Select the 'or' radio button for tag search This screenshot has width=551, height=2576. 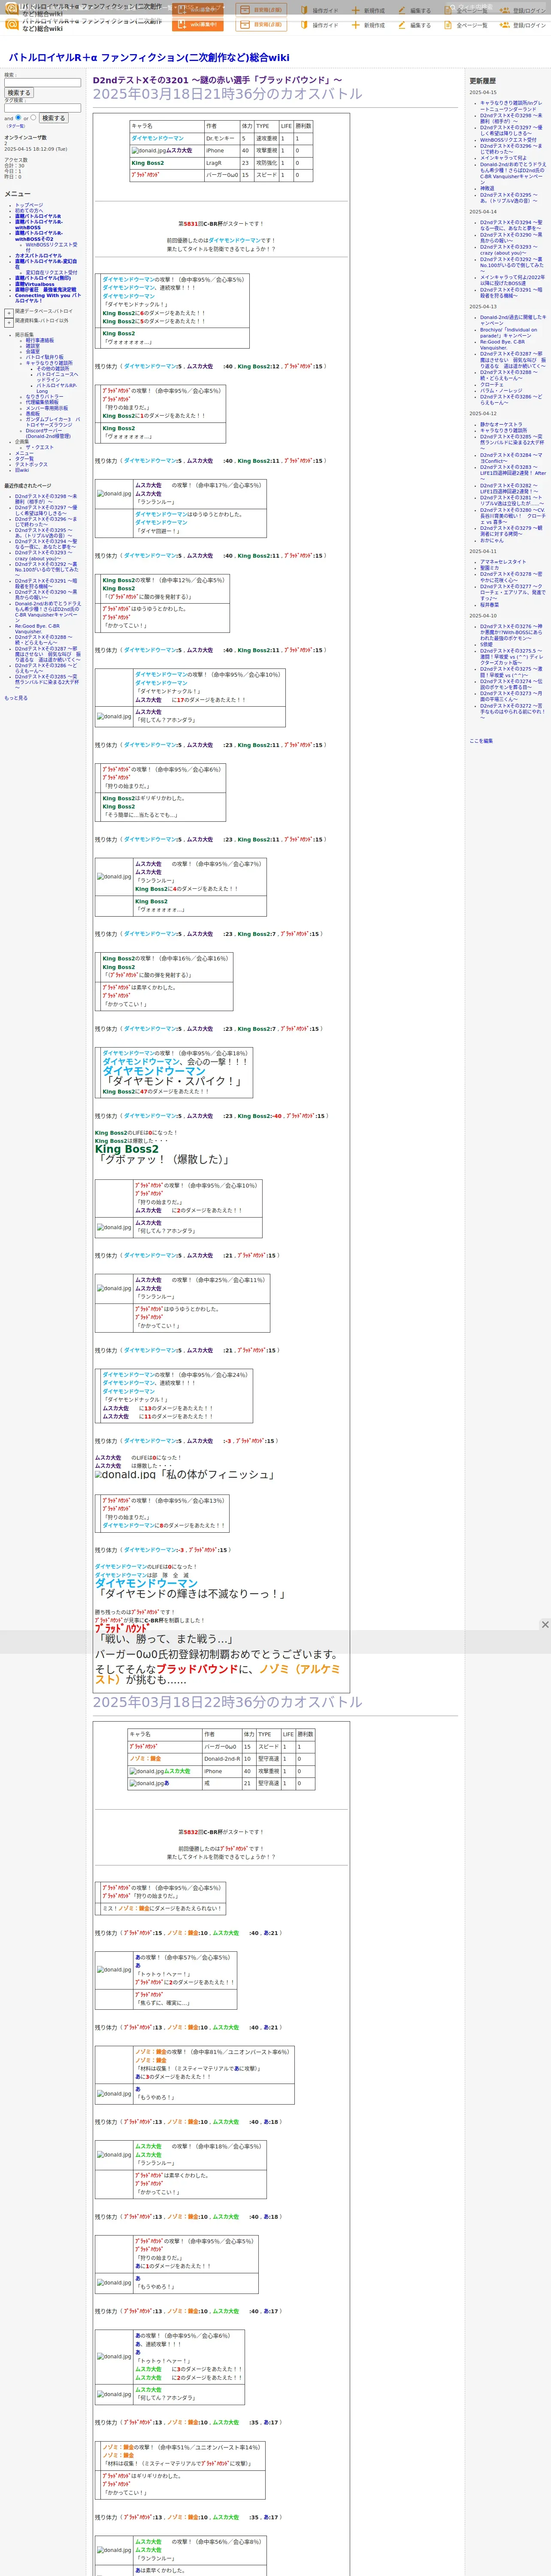pos(33,117)
